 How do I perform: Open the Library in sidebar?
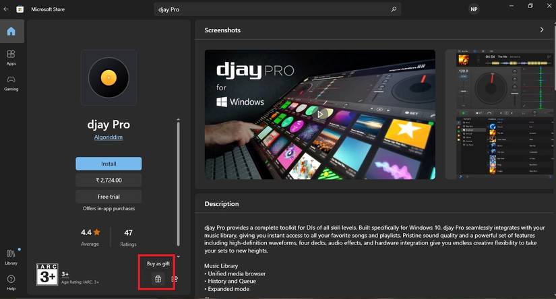(11, 257)
